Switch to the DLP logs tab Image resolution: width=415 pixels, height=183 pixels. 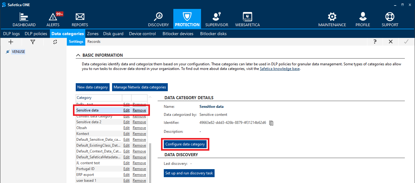(x=11, y=34)
